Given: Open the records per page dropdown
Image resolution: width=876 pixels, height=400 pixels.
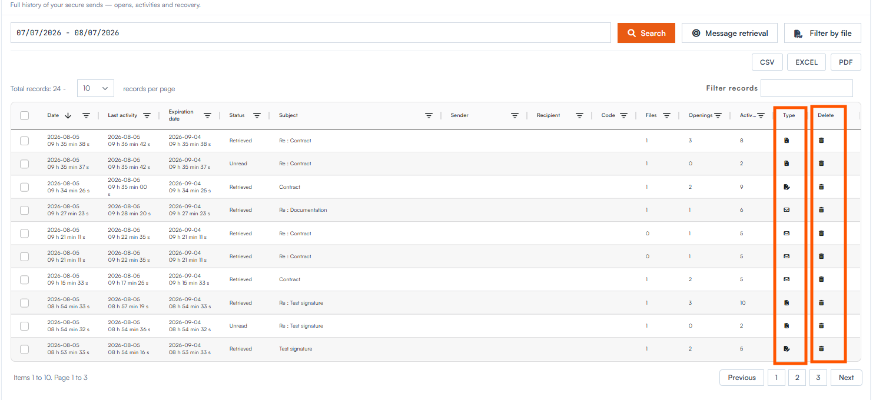Looking at the screenshot, I should pos(95,88).
